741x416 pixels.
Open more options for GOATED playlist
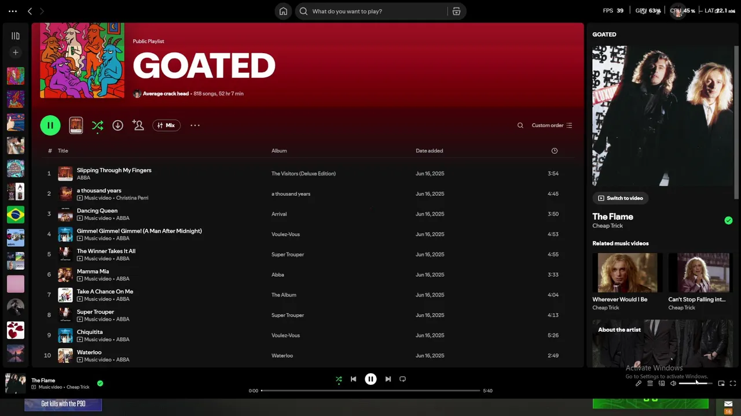coord(195,125)
